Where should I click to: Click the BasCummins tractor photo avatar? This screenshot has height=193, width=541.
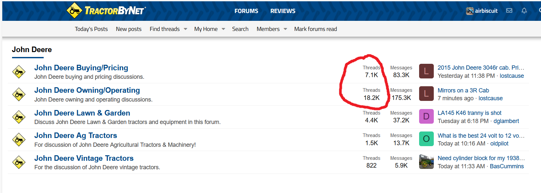(x=426, y=162)
